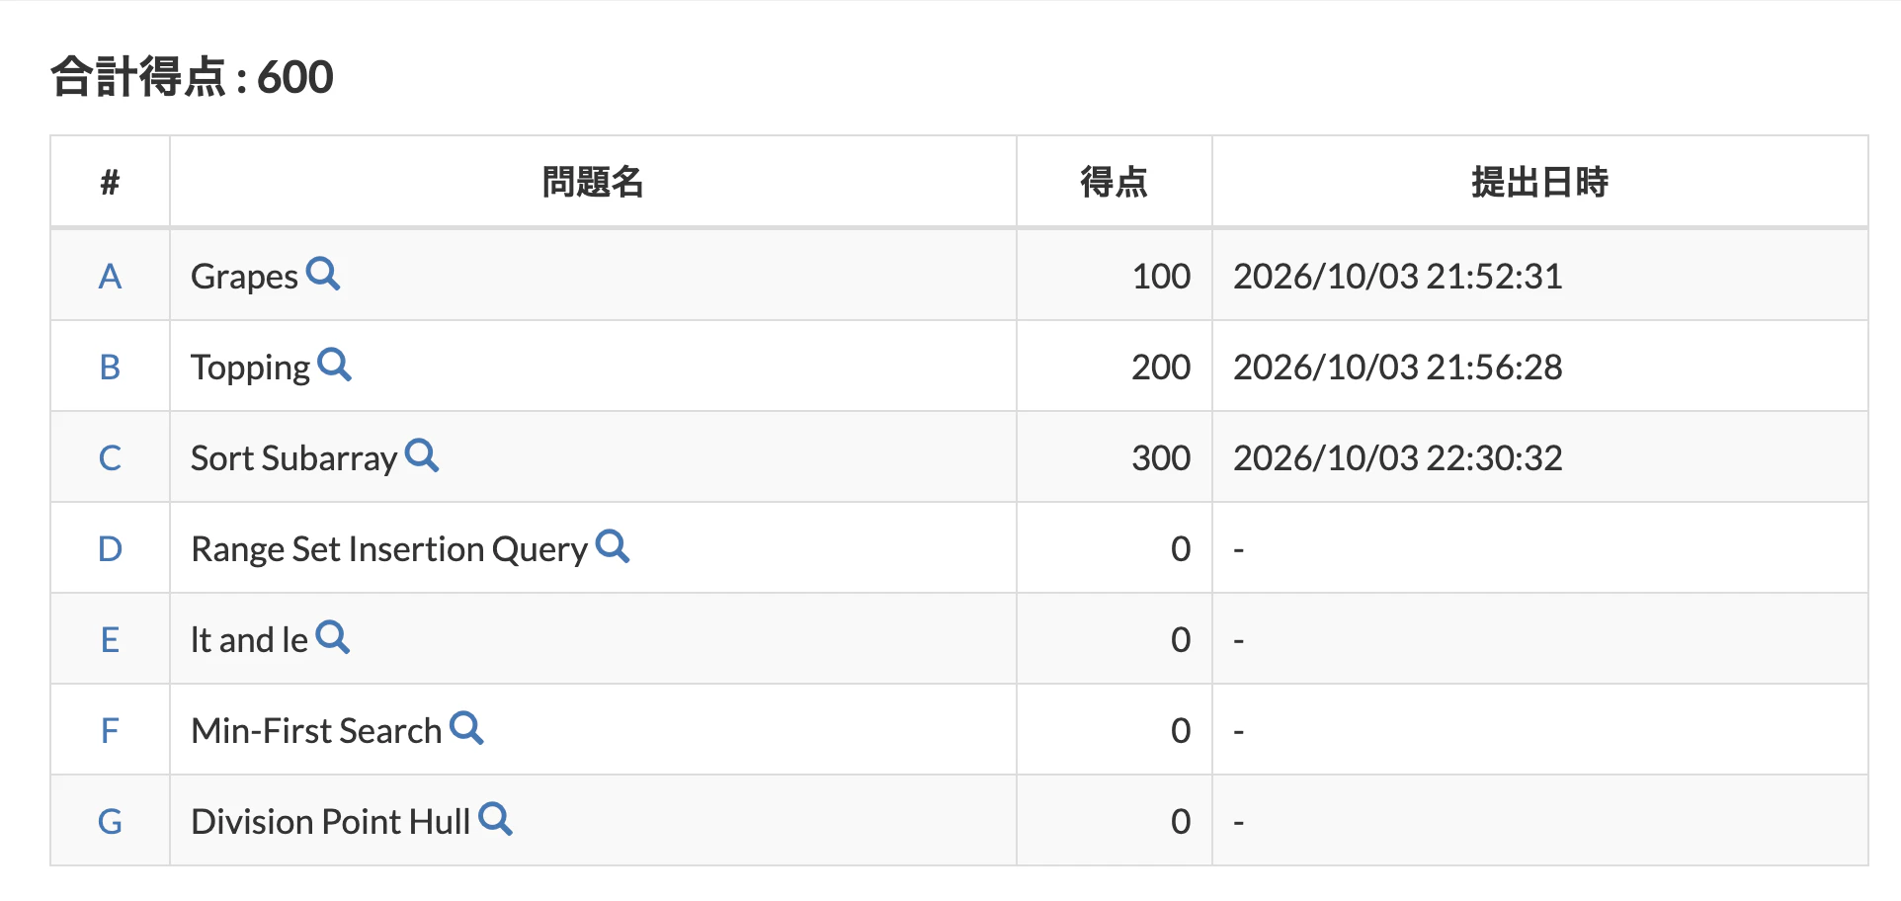Click the # column header
Screen dimensions: 1901x901
tap(110, 182)
